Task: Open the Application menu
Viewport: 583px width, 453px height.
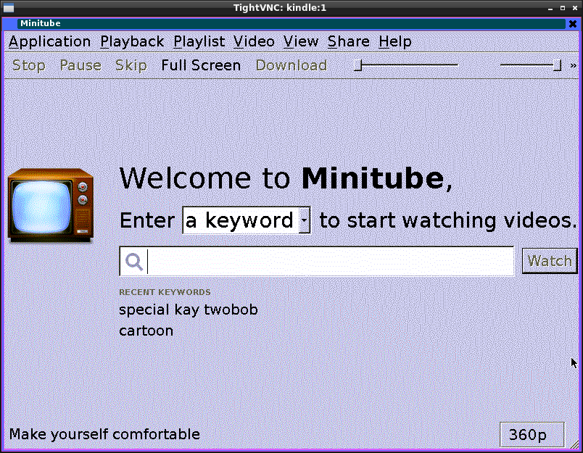Action: [49, 41]
